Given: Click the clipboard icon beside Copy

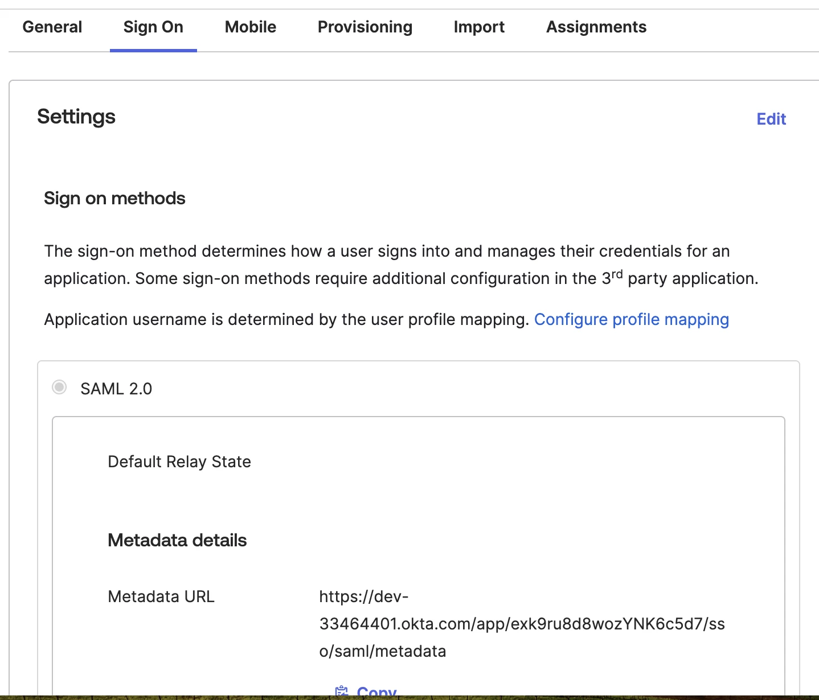Looking at the screenshot, I should click(342, 691).
